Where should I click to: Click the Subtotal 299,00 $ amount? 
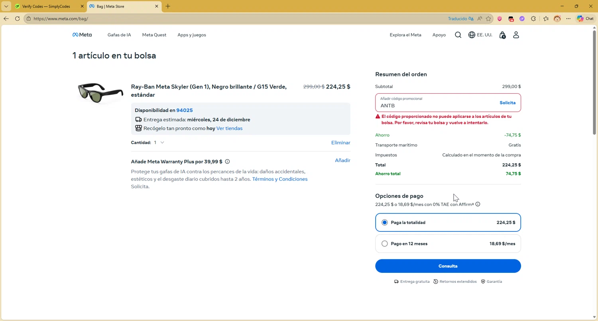tap(511, 86)
